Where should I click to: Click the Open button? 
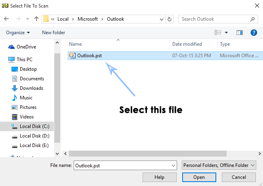[199, 177]
